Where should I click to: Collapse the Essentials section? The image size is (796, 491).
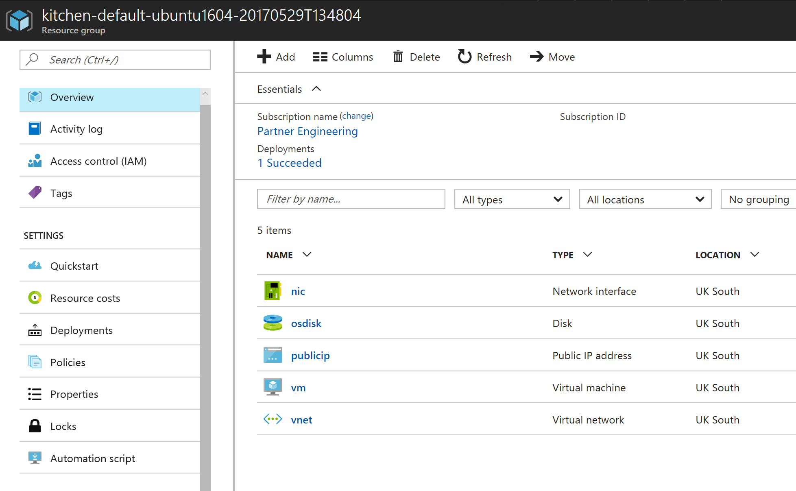tap(316, 89)
